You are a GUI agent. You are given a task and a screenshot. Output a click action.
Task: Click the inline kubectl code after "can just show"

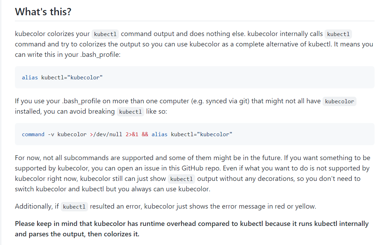pos(181,179)
